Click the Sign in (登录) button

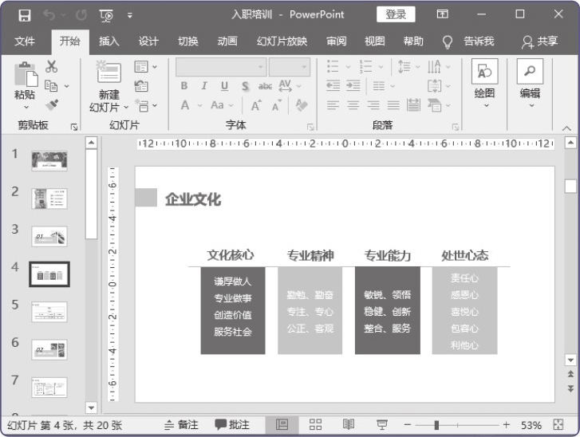396,14
